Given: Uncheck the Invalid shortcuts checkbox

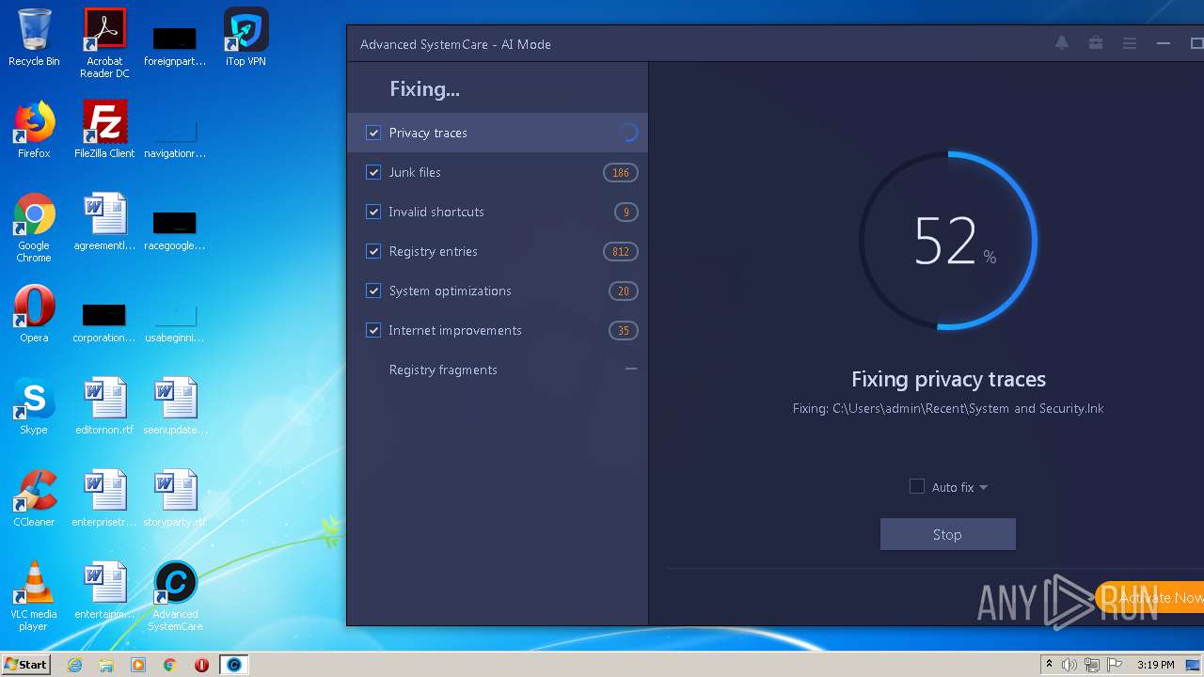Looking at the screenshot, I should click(373, 212).
